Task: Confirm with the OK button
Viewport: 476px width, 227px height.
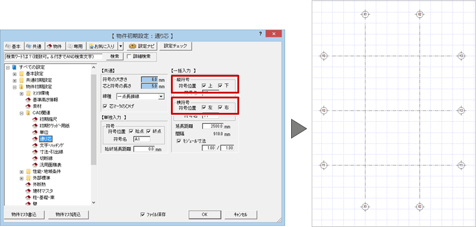Action: (205, 214)
